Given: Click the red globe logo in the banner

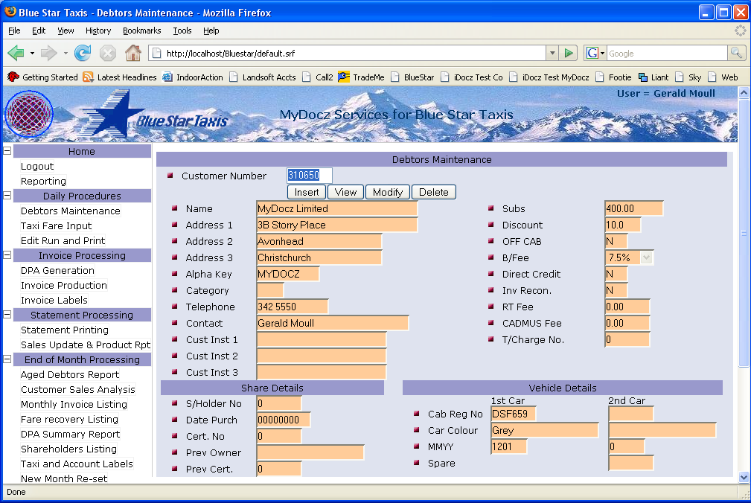Looking at the screenshot, I should pos(29,115).
